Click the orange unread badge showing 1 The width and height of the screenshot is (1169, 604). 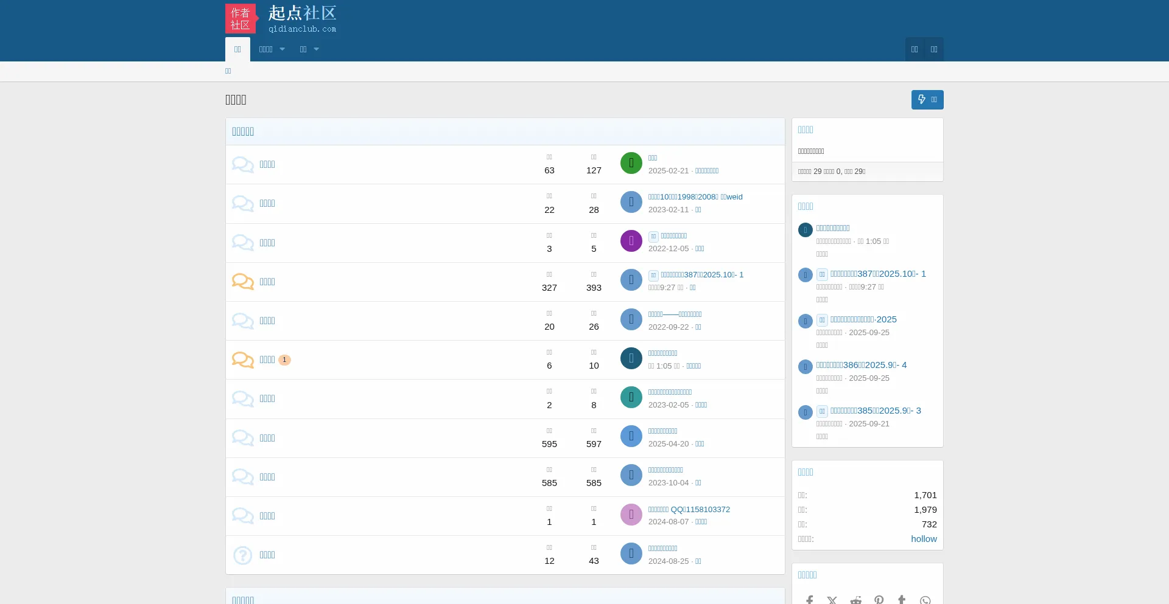[x=284, y=360]
